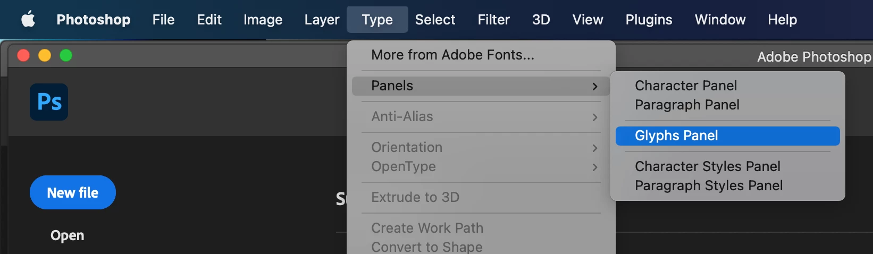The image size is (873, 254).
Task: Expand the Anti-Alias submenu
Action: [x=481, y=116]
